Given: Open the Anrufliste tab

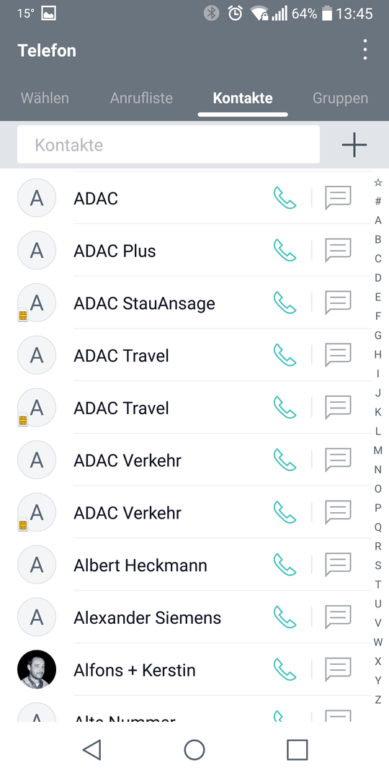Looking at the screenshot, I should tap(141, 98).
